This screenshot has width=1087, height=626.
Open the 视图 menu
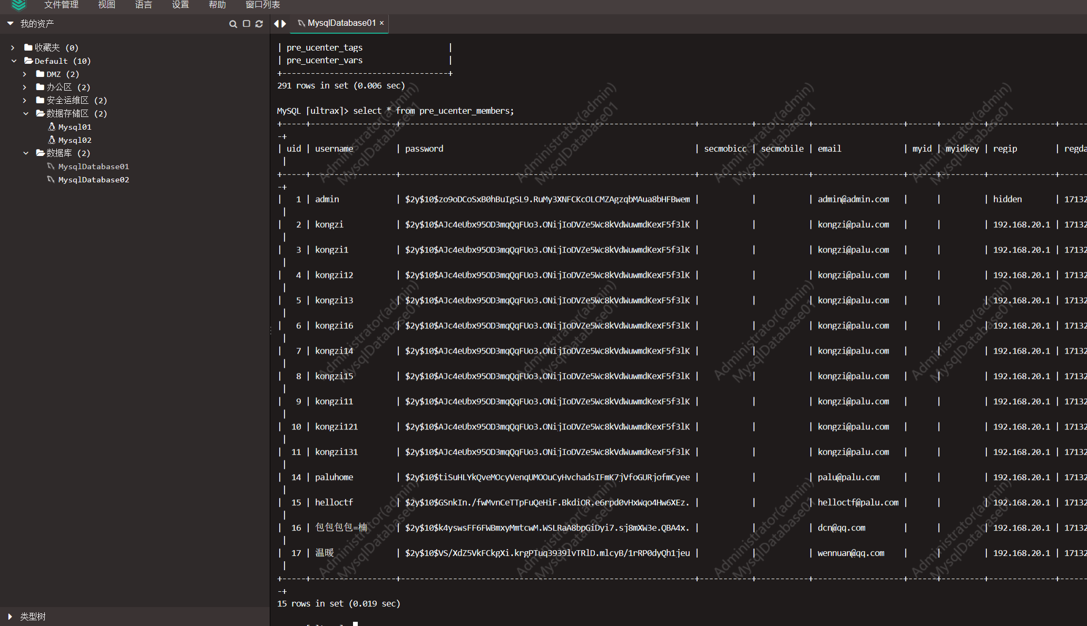click(106, 5)
